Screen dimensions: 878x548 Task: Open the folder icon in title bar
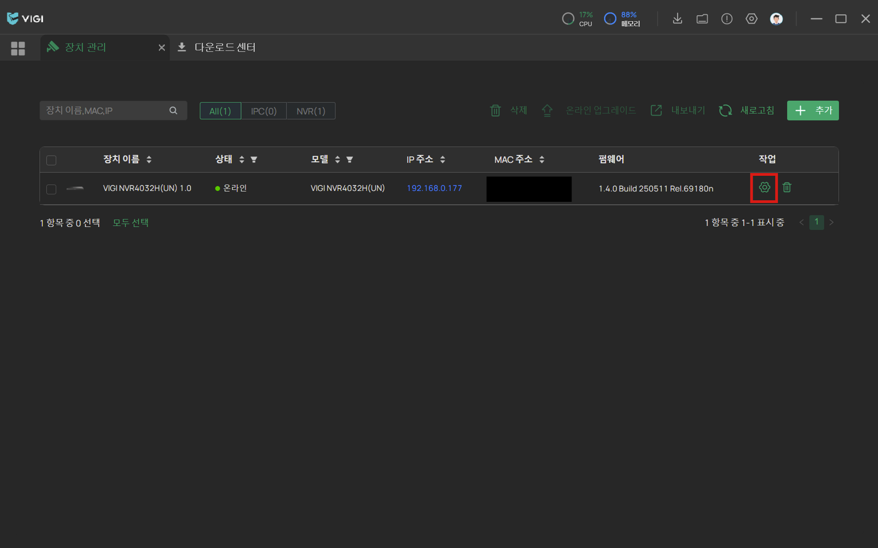click(702, 19)
